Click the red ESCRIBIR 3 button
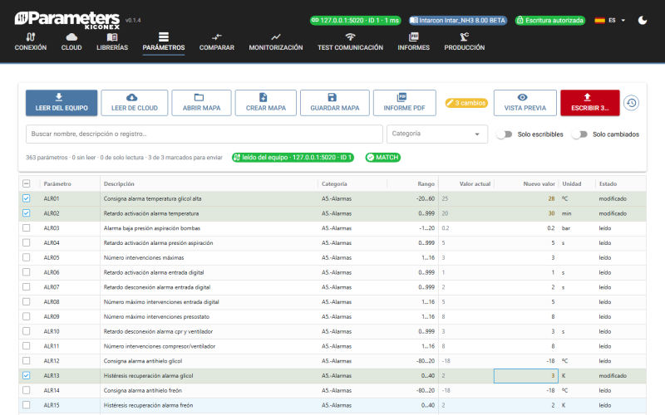665x415 pixels. [x=590, y=103]
